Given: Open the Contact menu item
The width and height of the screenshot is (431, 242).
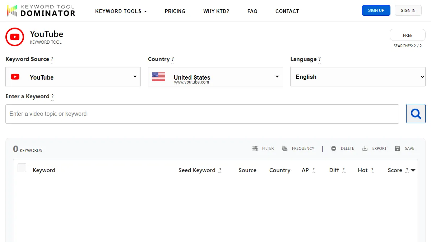Looking at the screenshot, I should point(287,11).
